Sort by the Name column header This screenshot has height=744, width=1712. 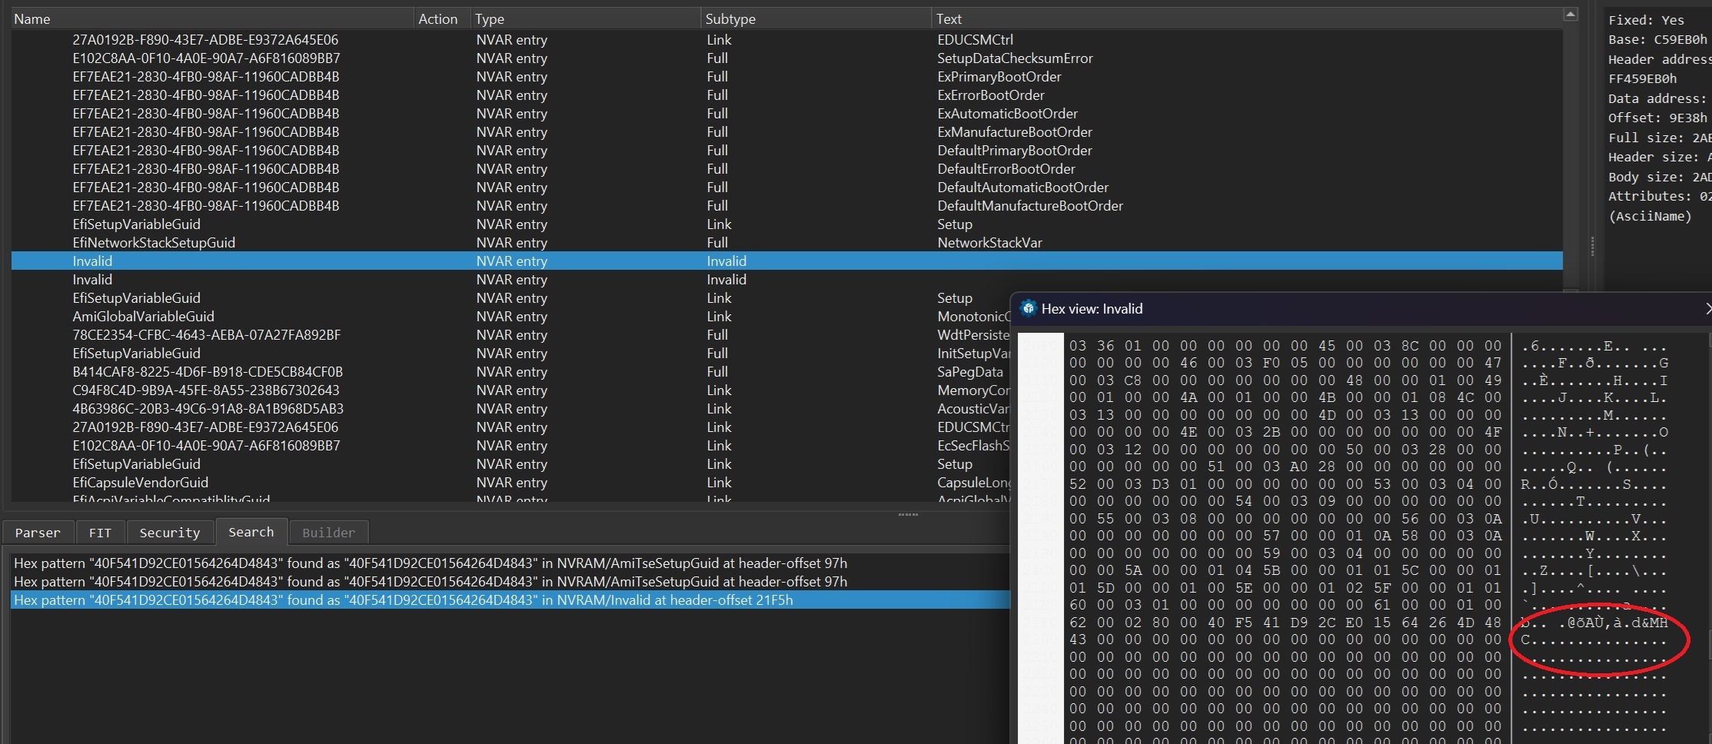[x=32, y=19]
